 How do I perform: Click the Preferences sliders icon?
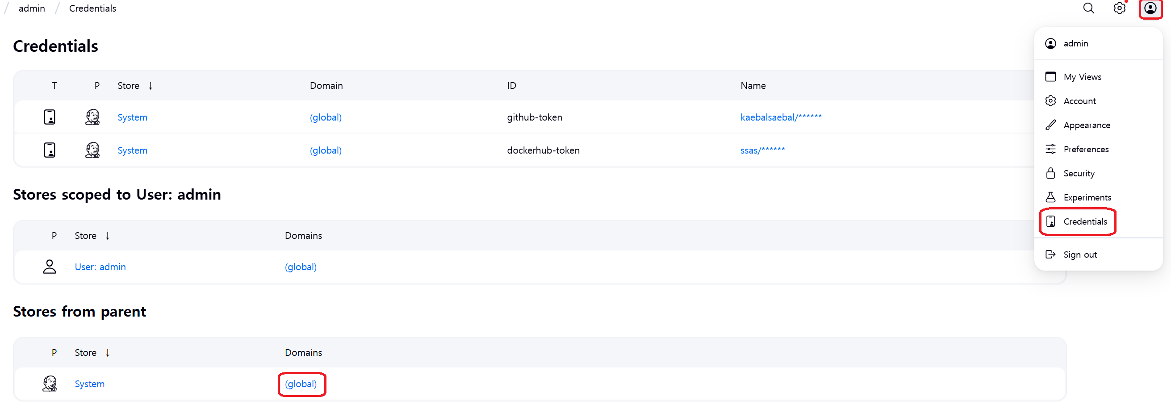1050,149
